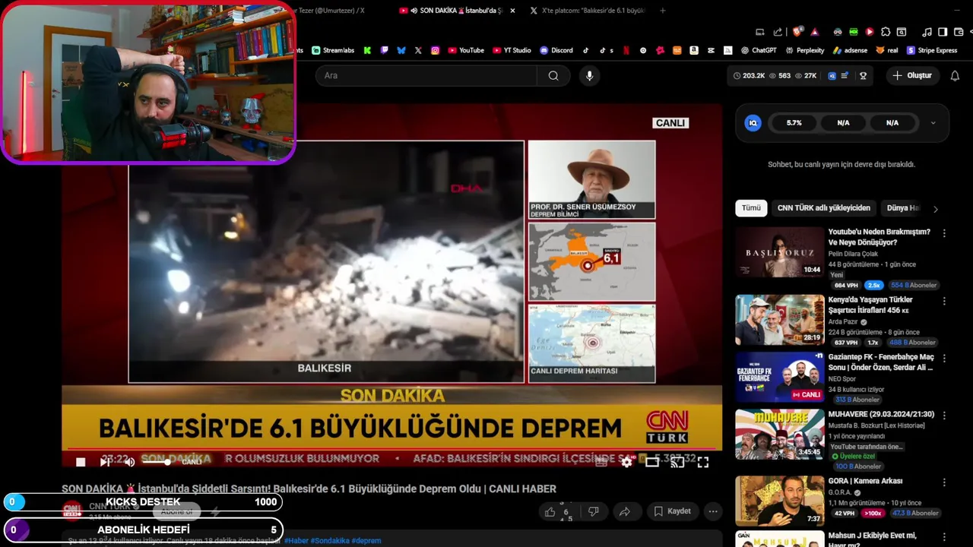Open the Amazon bookmark icon
This screenshot has width=973, height=547.
click(x=694, y=50)
